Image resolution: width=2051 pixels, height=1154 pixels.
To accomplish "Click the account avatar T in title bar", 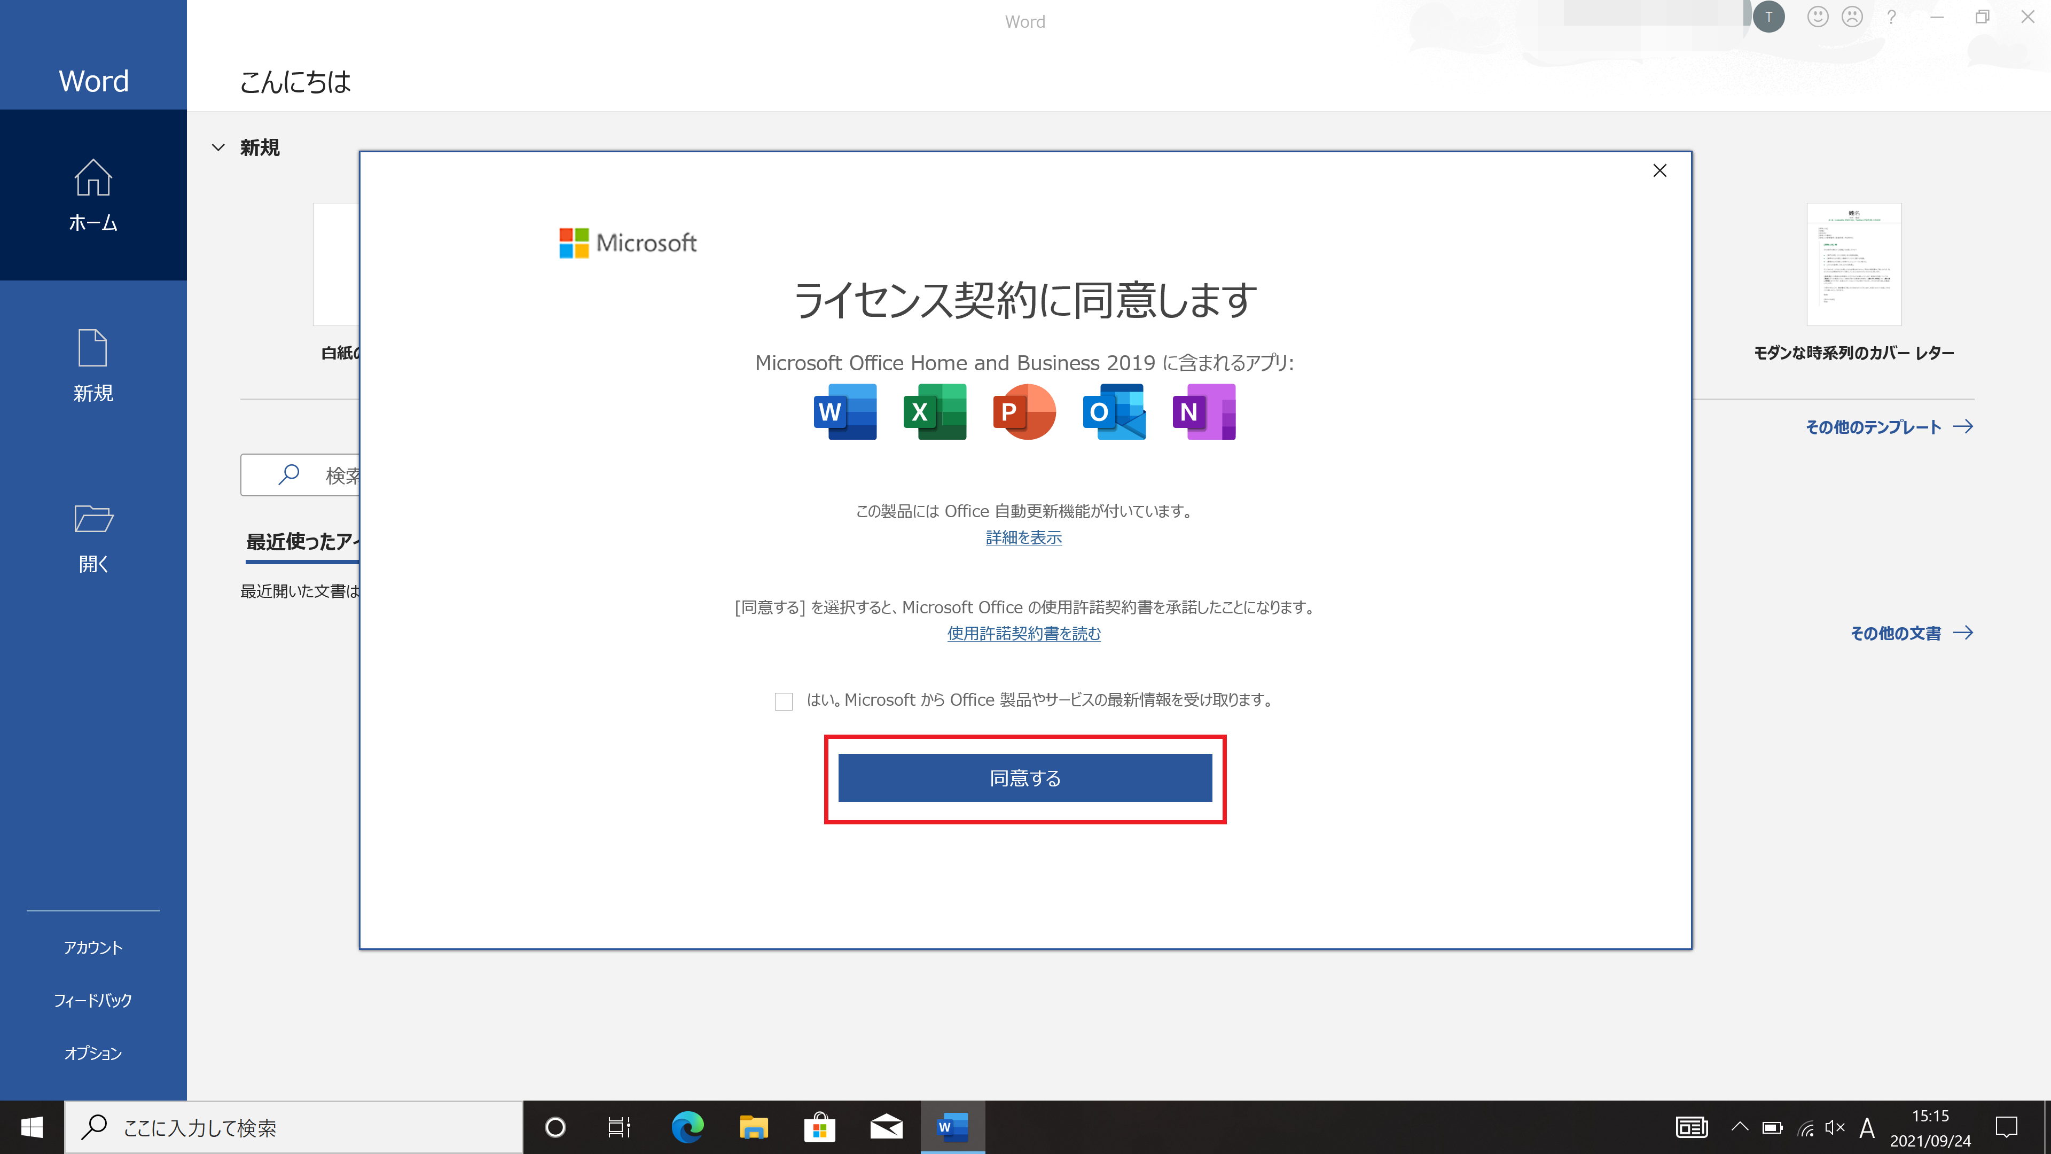I will coord(1768,17).
